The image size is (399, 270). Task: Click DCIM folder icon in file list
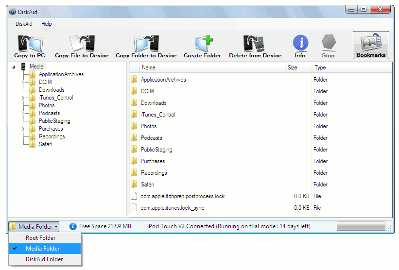click(x=134, y=91)
